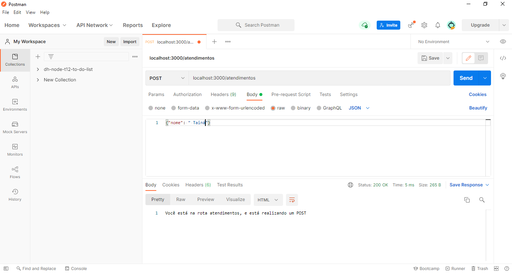Click the sync status cloud icon
Screen dimensions: 512x273
click(x=364, y=25)
